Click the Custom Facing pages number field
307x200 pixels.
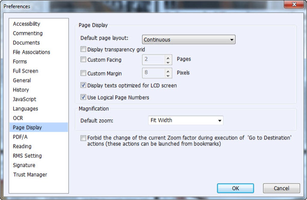point(153,60)
